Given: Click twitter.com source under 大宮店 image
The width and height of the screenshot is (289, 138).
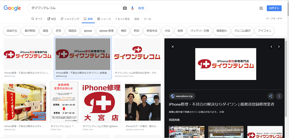Looking at the screenshot, I should click(x=88, y=129).
